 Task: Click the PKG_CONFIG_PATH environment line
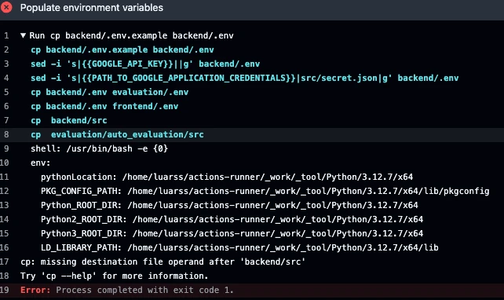point(265,191)
